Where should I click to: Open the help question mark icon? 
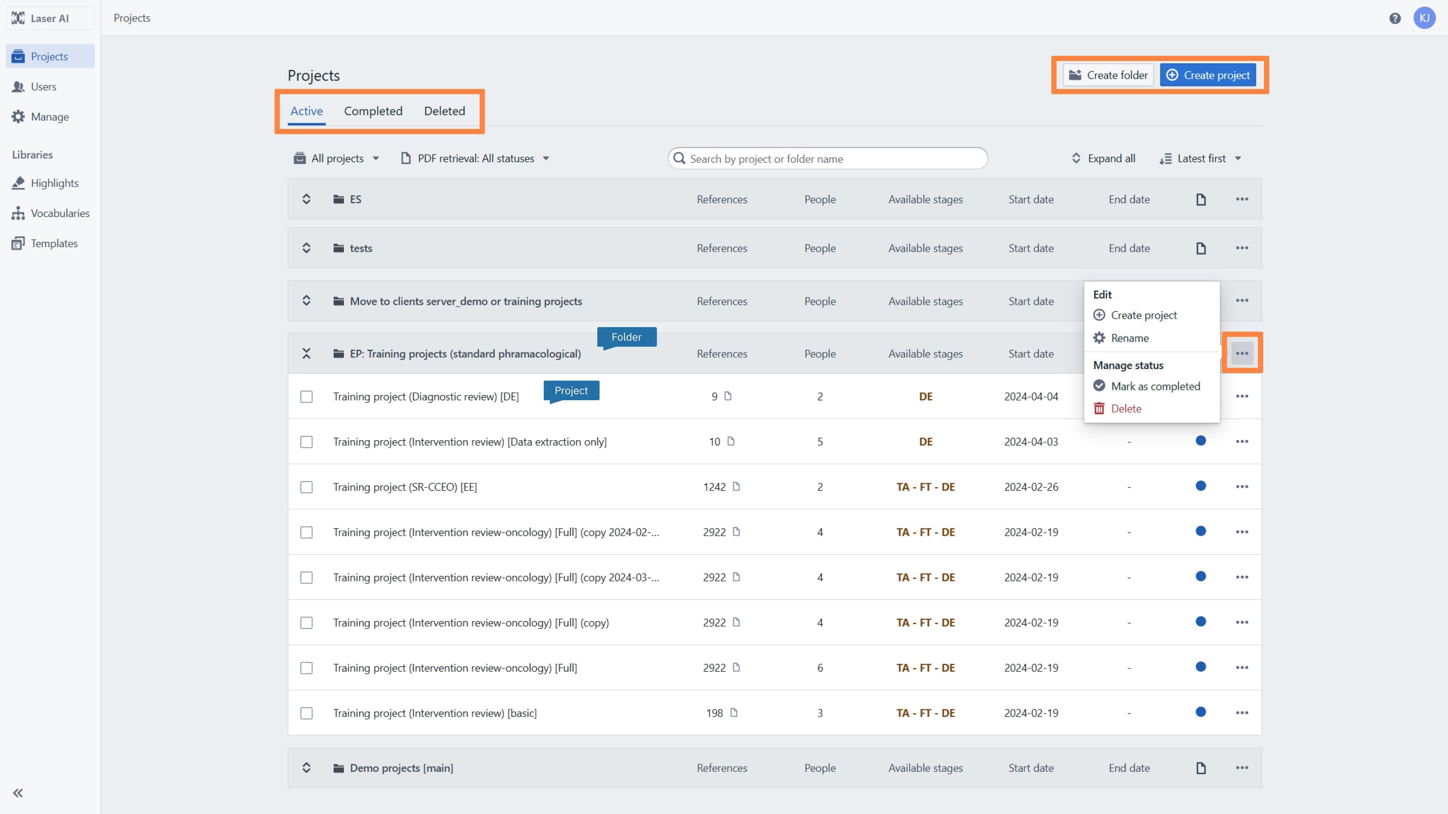click(x=1394, y=18)
